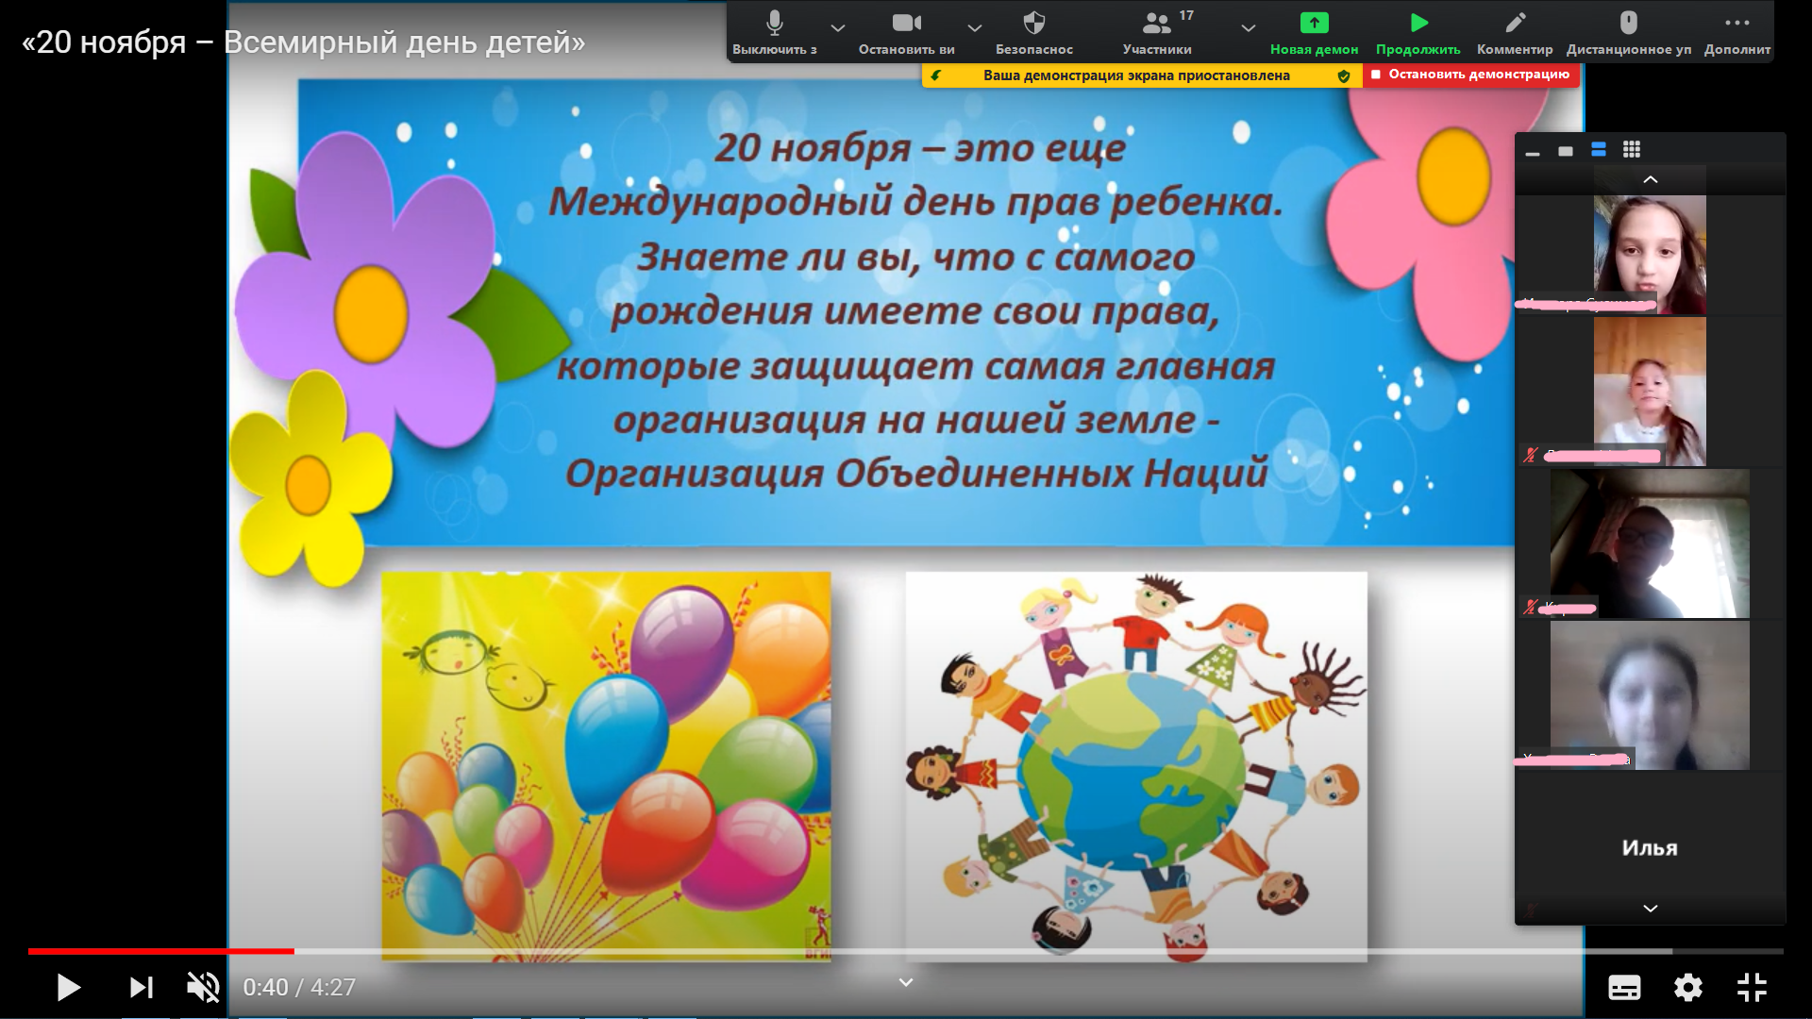Switch the video panel to grid view
This screenshot has width=1812, height=1019.
coord(1632,150)
